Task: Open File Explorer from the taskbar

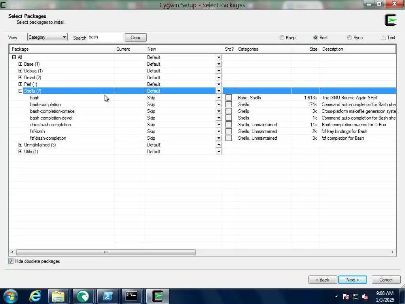Action: pos(59,296)
